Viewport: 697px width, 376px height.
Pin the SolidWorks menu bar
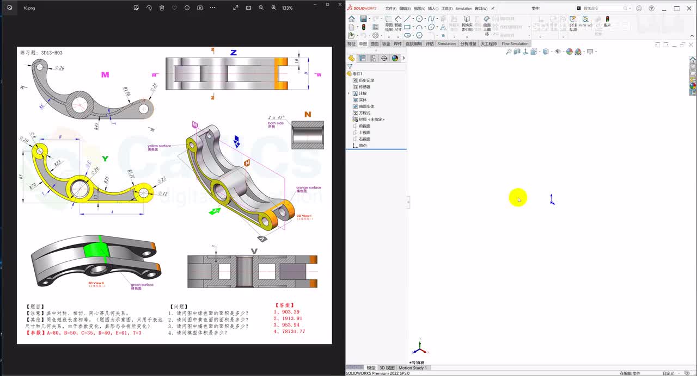click(493, 9)
